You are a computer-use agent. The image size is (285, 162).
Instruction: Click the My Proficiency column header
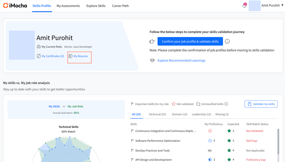(x=213, y=124)
